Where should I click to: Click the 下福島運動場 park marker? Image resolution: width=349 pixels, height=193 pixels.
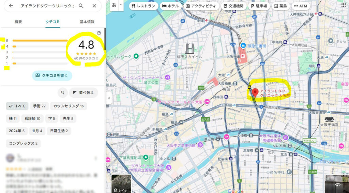(146, 158)
